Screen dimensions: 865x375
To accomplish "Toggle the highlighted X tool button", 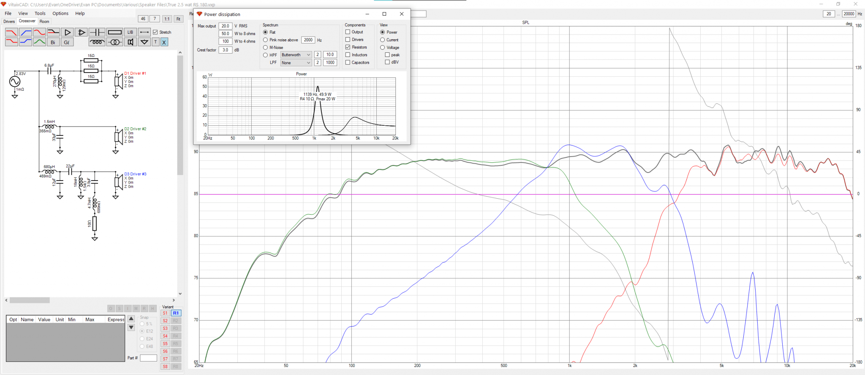I will pos(164,42).
